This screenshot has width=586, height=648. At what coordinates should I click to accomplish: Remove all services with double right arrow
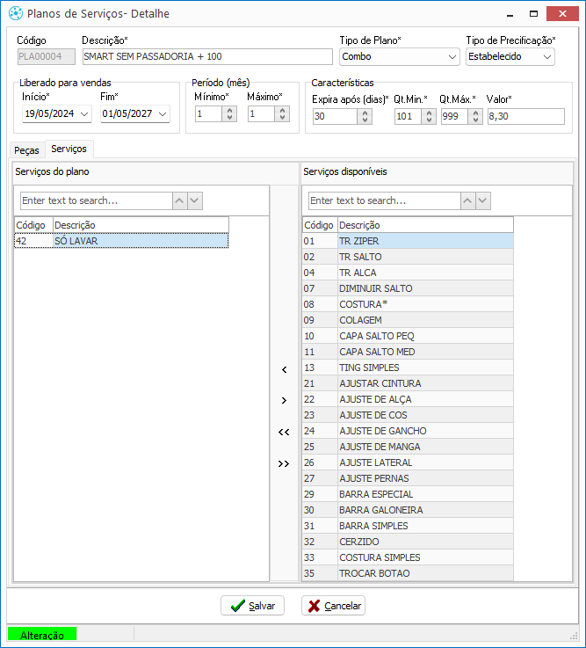[x=284, y=463]
